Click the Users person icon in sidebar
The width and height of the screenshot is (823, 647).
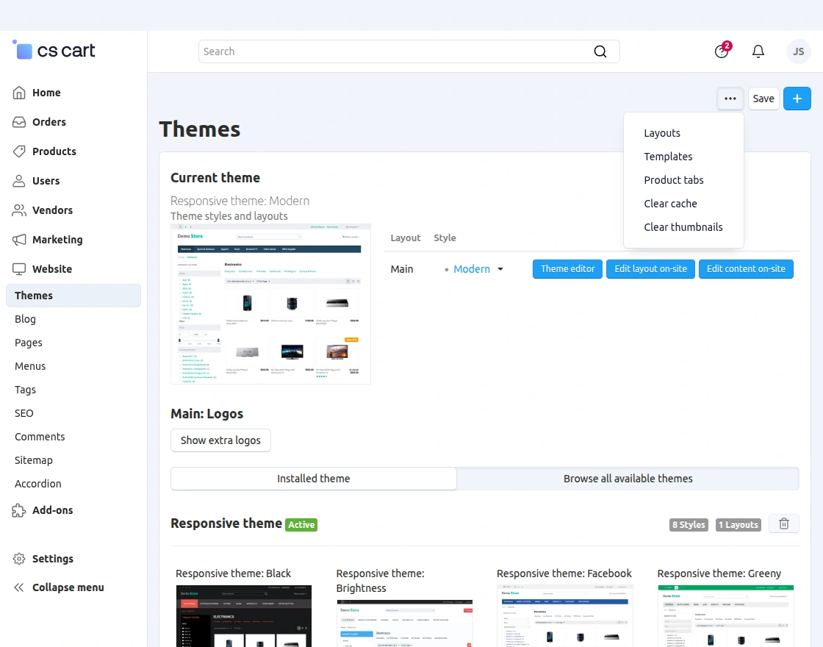pyautogui.click(x=19, y=181)
